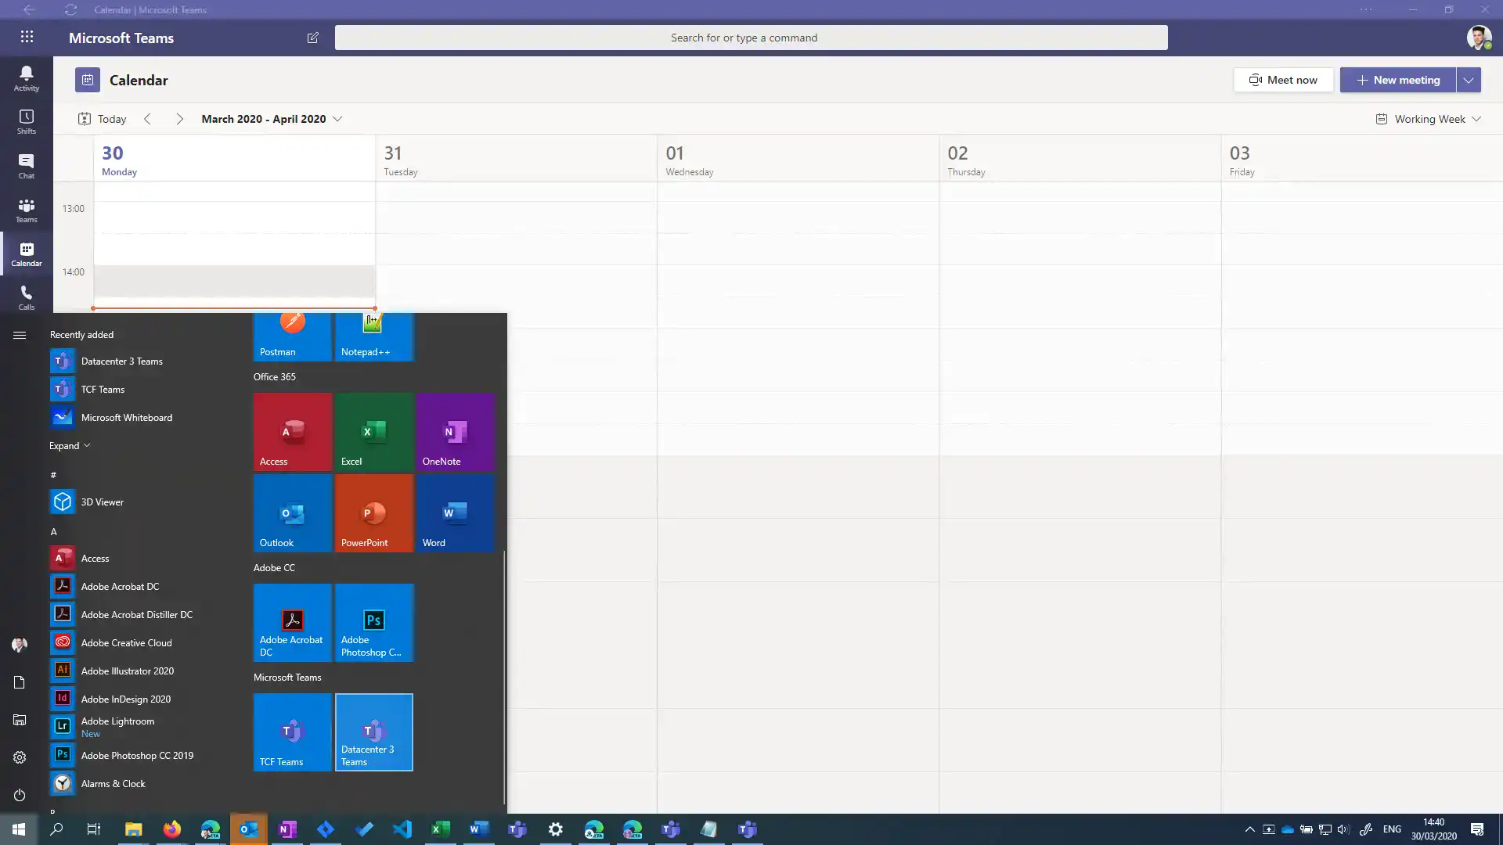The height and width of the screenshot is (845, 1503).
Task: Click the Meet now button
Action: pyautogui.click(x=1284, y=80)
